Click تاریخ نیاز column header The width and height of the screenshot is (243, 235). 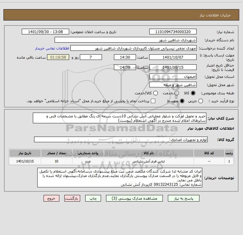(x=25, y=153)
